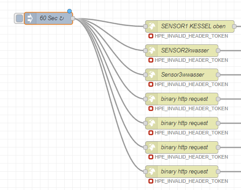
Task: Select label of third binary http request node
Action: (x=184, y=147)
